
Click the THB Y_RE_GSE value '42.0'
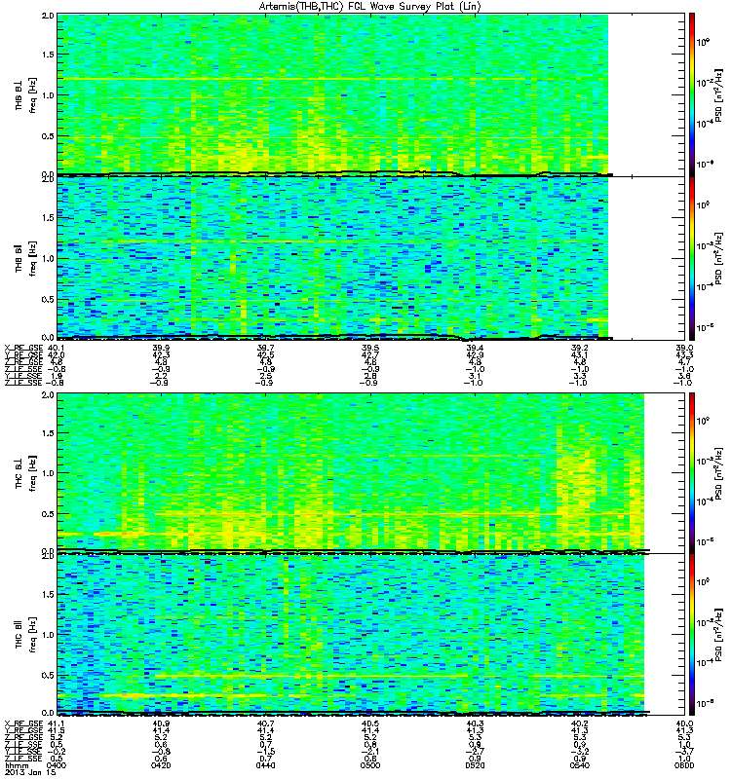click(57, 354)
